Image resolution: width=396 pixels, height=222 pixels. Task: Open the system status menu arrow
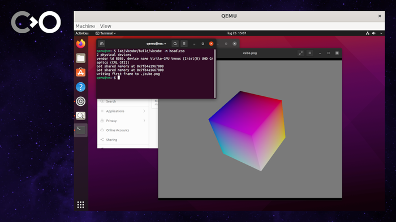(x=381, y=33)
